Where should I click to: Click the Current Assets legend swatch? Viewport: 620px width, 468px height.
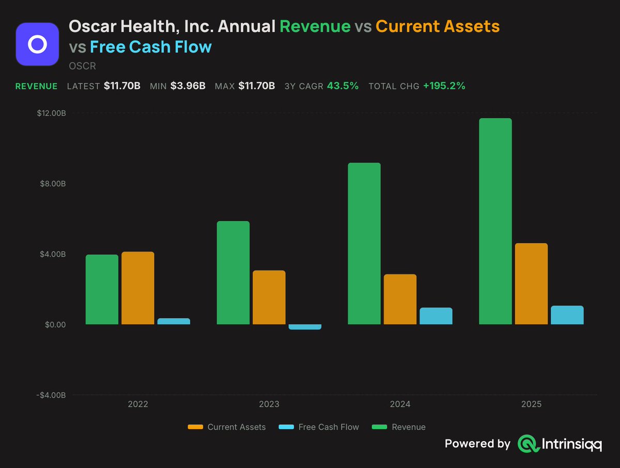[x=195, y=427]
